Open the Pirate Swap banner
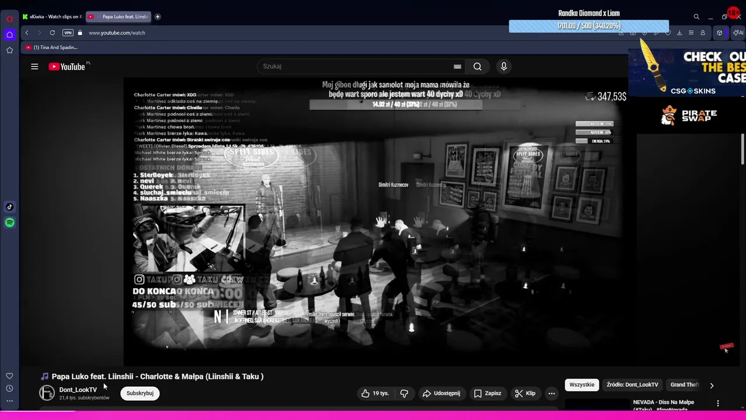746x420 pixels. tap(688, 116)
